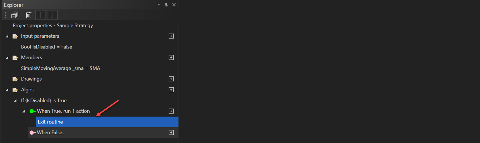Add a drawing using the plus icon
Image resolution: width=480 pixels, height=143 pixels.
pos(171,79)
